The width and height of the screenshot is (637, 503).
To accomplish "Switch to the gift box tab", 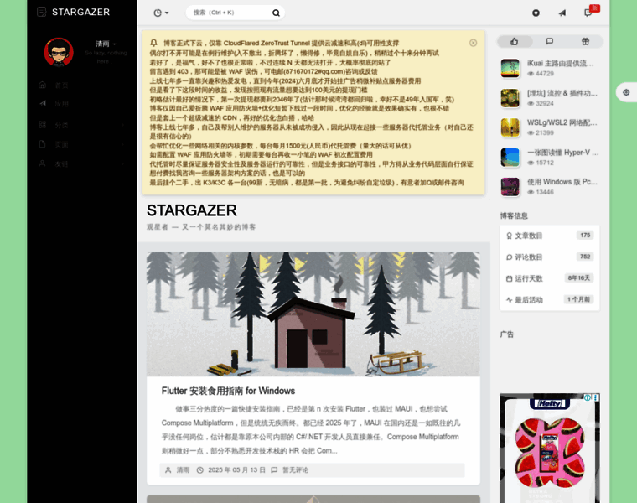I will click(585, 41).
